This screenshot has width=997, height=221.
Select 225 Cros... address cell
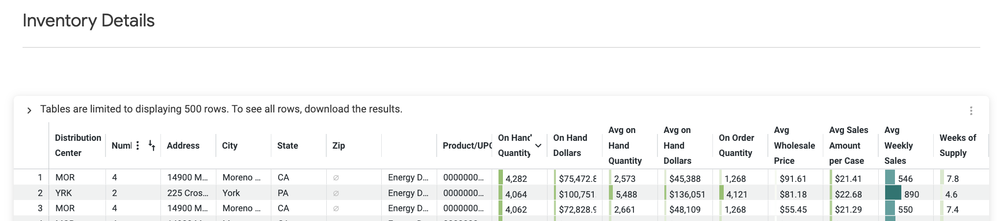pos(188,193)
